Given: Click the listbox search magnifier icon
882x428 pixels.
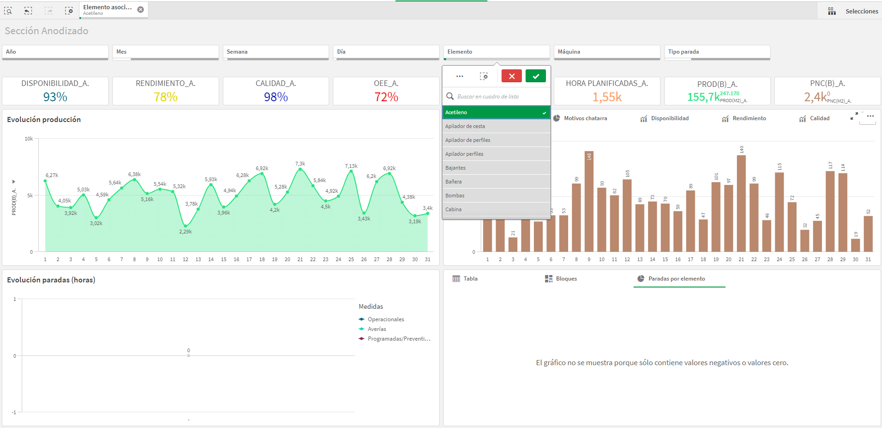Looking at the screenshot, I should tap(450, 96).
